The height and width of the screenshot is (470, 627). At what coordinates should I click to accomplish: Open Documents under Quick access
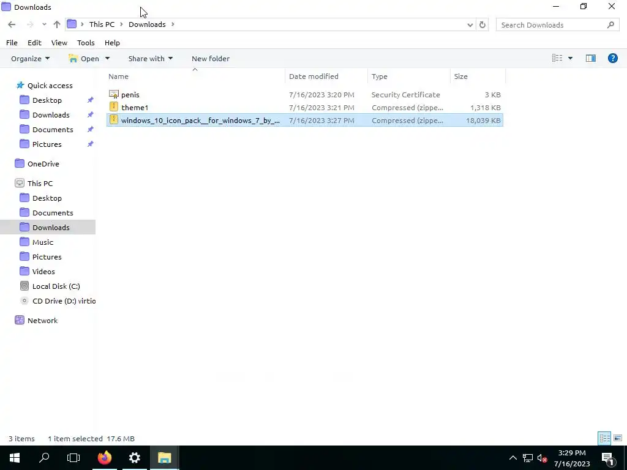click(53, 130)
